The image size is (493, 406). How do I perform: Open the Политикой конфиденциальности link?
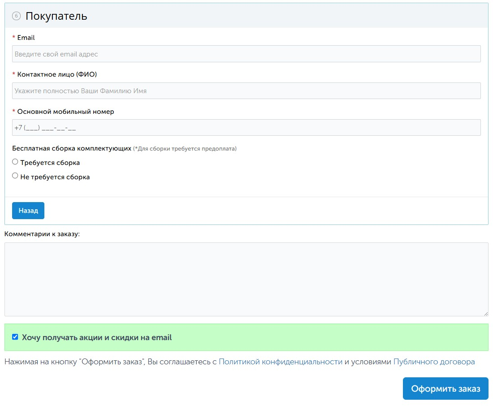pyautogui.click(x=280, y=362)
